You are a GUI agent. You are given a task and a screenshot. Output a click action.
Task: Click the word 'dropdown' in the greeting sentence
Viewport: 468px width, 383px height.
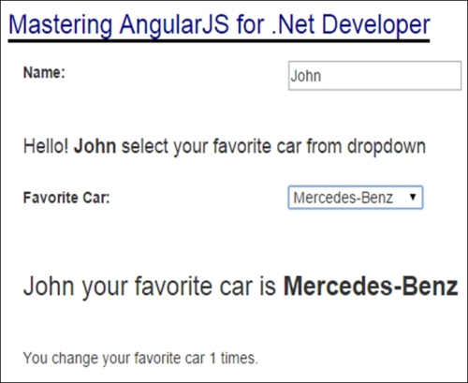[387, 147]
